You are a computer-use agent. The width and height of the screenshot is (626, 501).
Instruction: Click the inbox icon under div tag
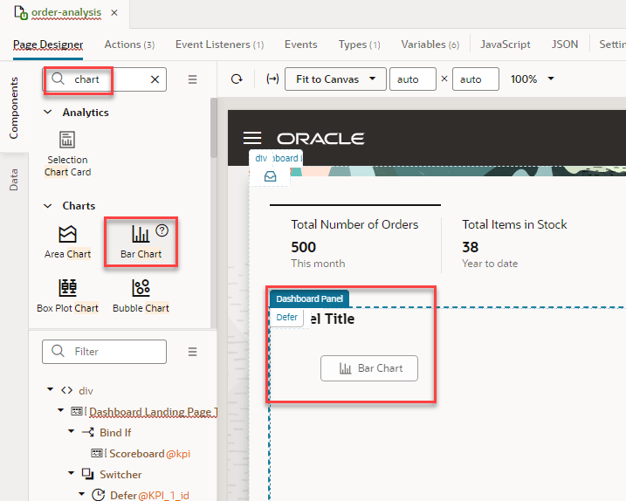(x=271, y=176)
